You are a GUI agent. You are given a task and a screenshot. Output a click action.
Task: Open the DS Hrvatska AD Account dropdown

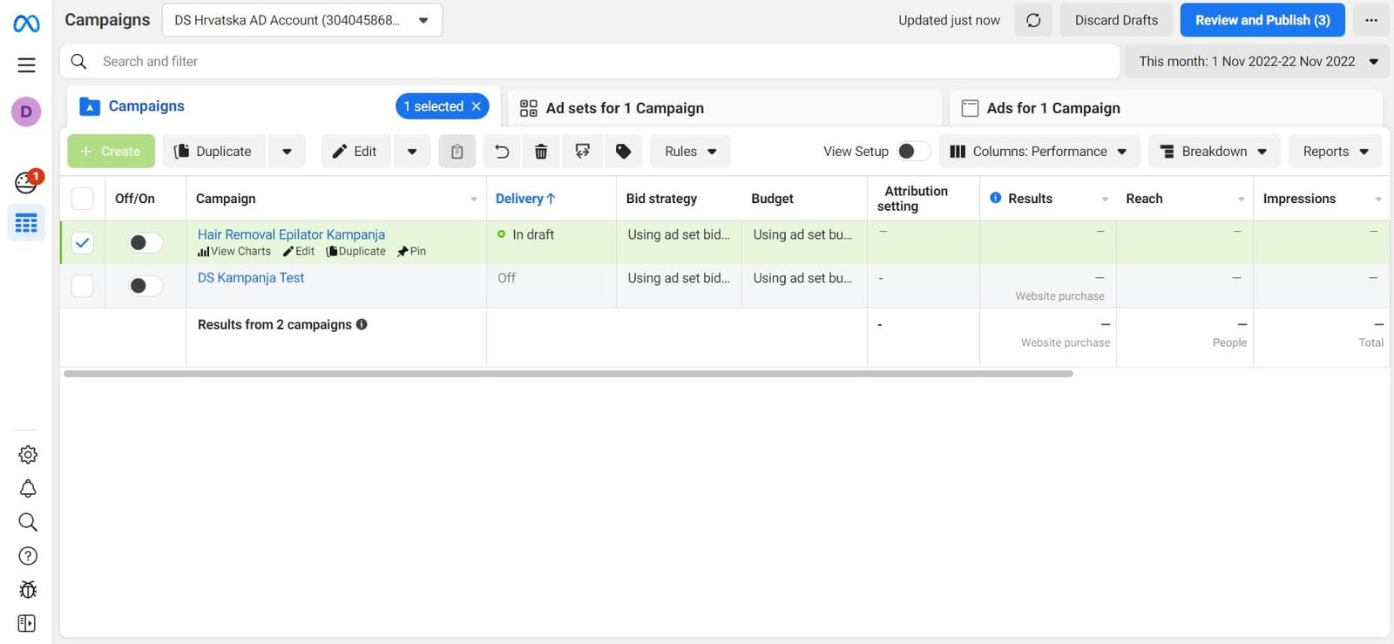(x=302, y=20)
